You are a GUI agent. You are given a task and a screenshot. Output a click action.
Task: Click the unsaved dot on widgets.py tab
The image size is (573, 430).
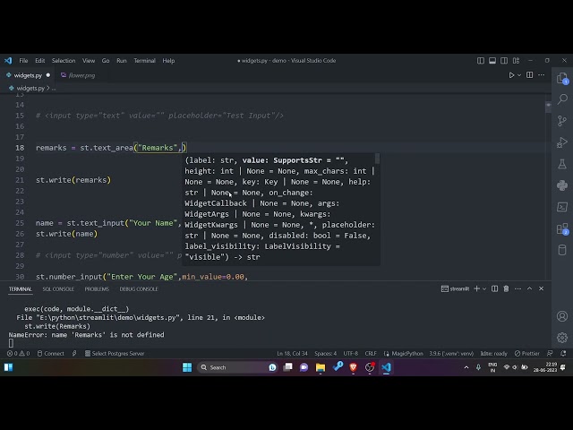coord(47,75)
